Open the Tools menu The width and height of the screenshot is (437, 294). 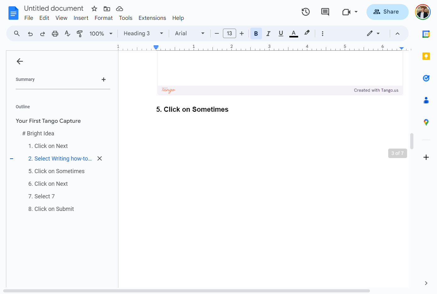click(126, 18)
